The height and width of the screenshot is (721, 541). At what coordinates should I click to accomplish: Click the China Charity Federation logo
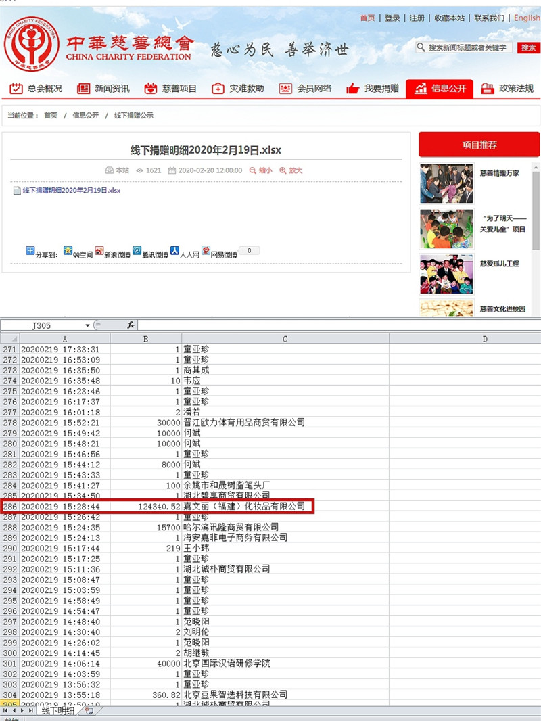point(32,44)
